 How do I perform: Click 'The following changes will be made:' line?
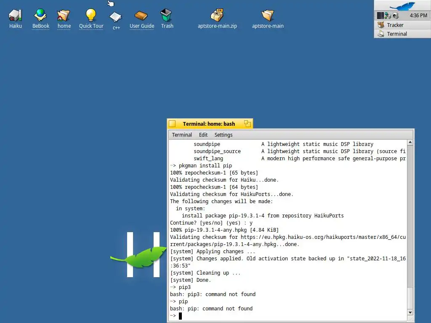[x=221, y=201]
